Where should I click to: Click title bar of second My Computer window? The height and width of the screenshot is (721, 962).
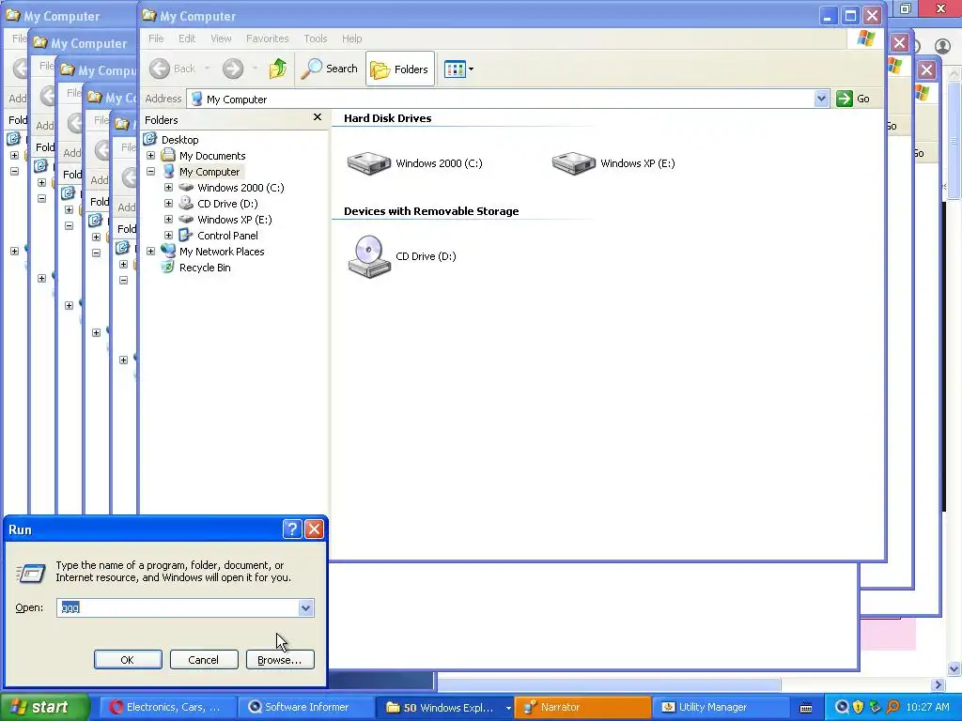[83, 43]
